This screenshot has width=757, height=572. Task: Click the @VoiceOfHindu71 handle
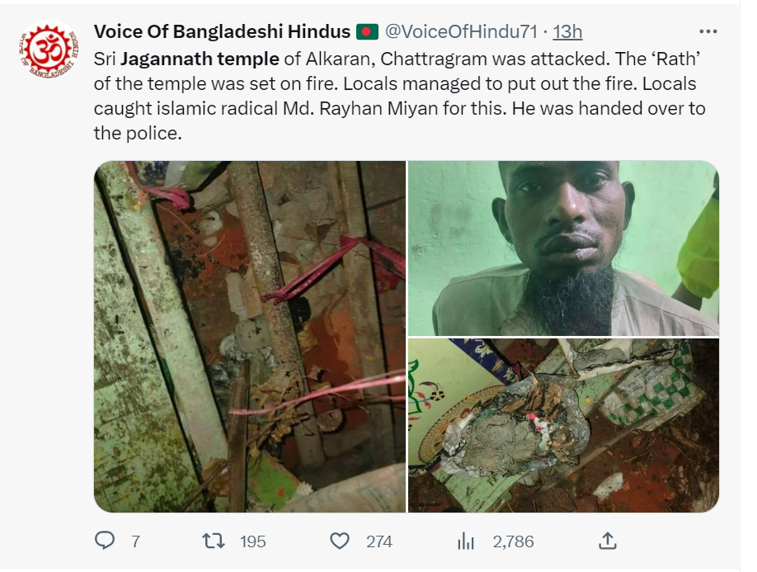(x=460, y=32)
